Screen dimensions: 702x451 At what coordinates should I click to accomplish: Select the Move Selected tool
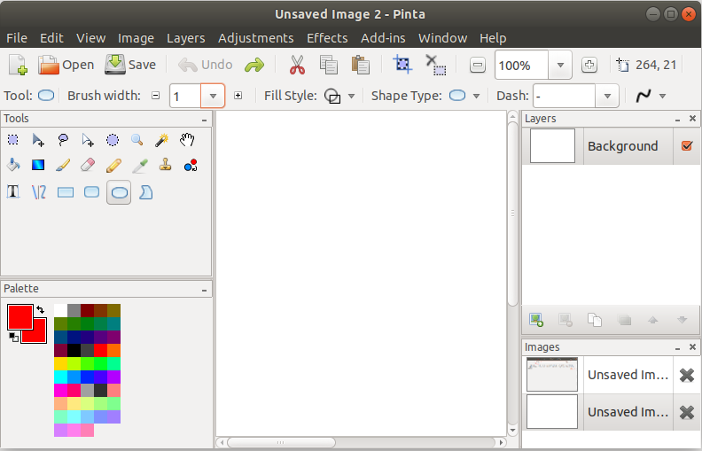tap(38, 140)
